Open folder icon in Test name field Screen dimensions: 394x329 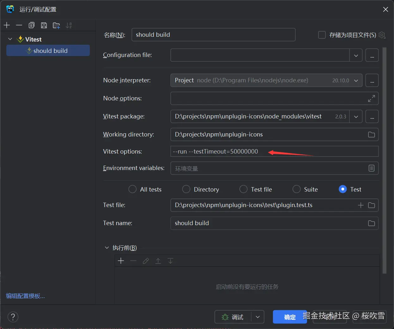[x=372, y=223]
